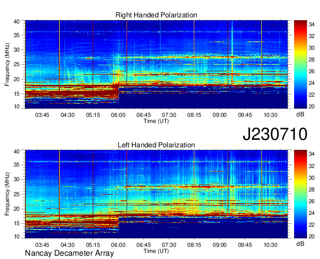
Task: Click "Time (UT)" label under Left Handed plot
Action: coord(156,251)
